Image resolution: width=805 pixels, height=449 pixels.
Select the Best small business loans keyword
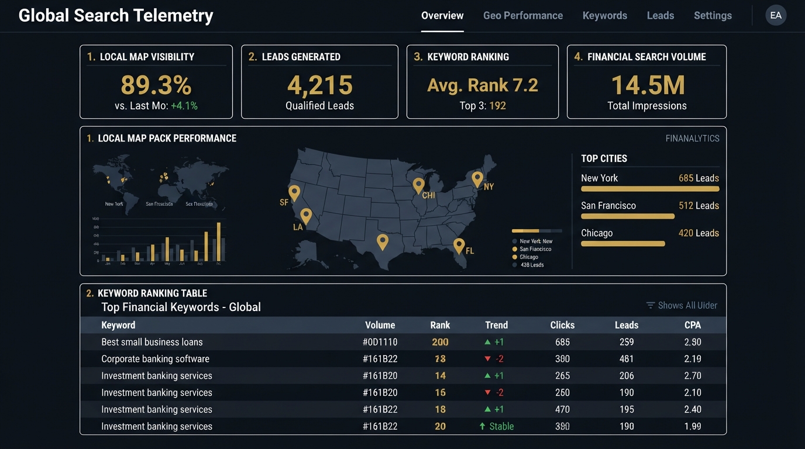coord(152,342)
